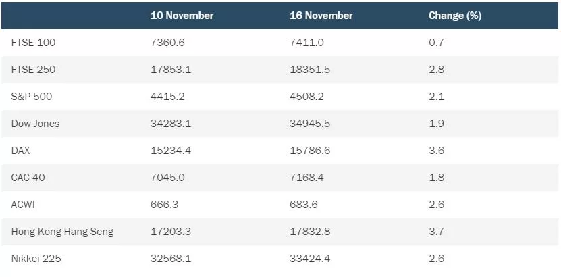Select the FTSE 100 row label
This screenshot has width=561, height=277.
point(33,43)
